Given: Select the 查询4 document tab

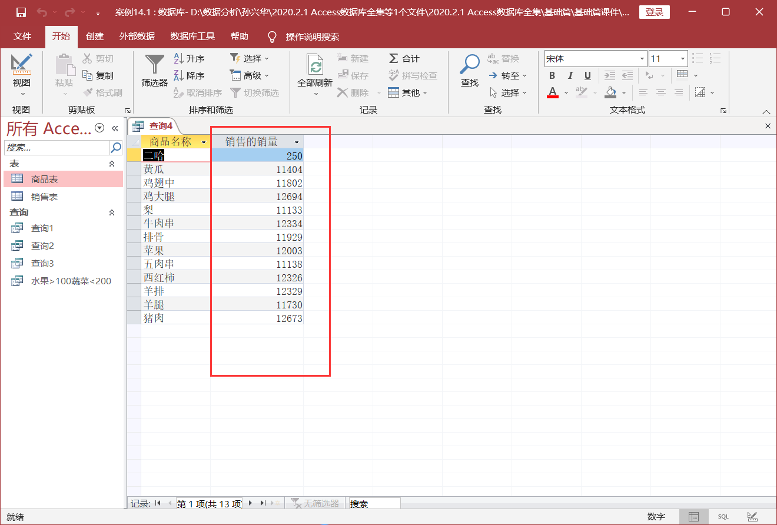Looking at the screenshot, I should tap(153, 125).
